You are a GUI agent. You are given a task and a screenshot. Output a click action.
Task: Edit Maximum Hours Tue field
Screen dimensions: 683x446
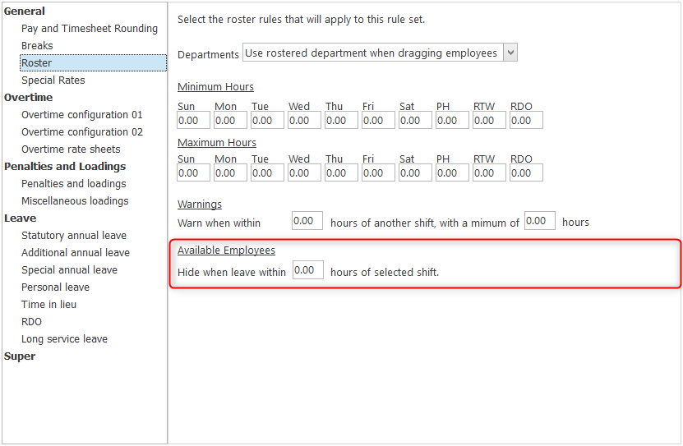click(x=267, y=172)
